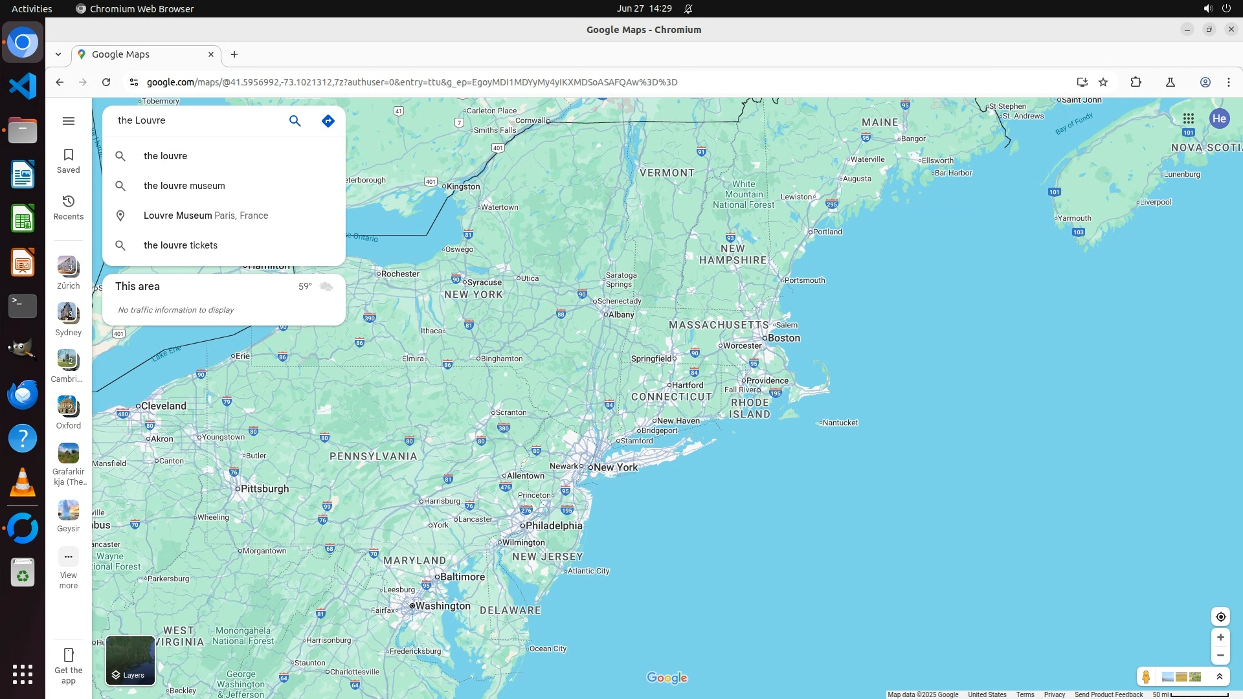
Task: Open the hamburger menu in sidebar
Action: pos(69,121)
